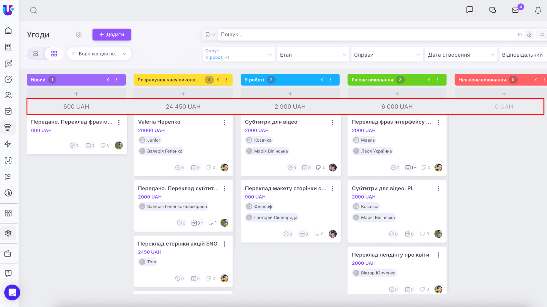547x307 pixels.
Task: Open the notifications bell
Action: click(538, 10)
